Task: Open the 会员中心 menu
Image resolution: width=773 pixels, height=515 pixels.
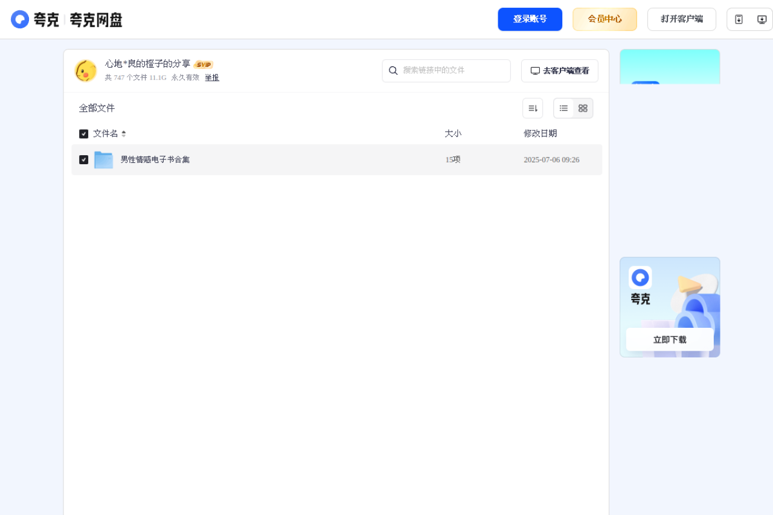Action: coord(605,19)
